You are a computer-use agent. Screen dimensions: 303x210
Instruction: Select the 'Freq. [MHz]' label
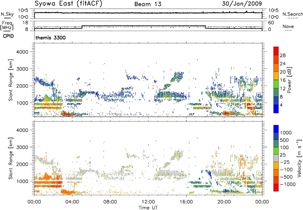7,25
